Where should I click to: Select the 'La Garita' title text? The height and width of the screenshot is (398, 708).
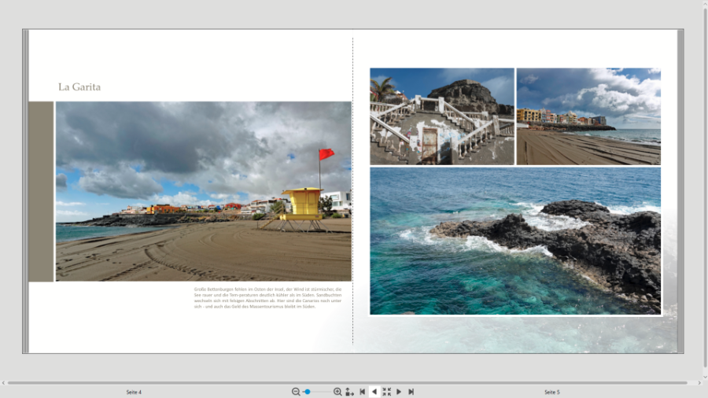coord(79,87)
